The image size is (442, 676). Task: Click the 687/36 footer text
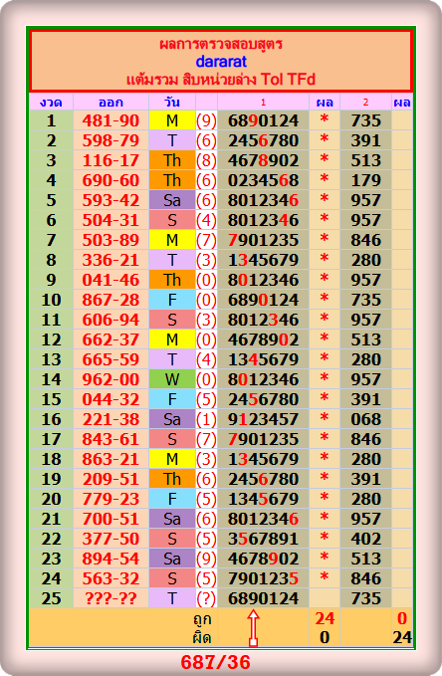point(215,662)
